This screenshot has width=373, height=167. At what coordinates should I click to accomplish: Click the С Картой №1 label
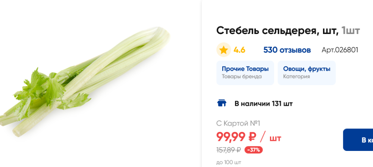pos(238,123)
